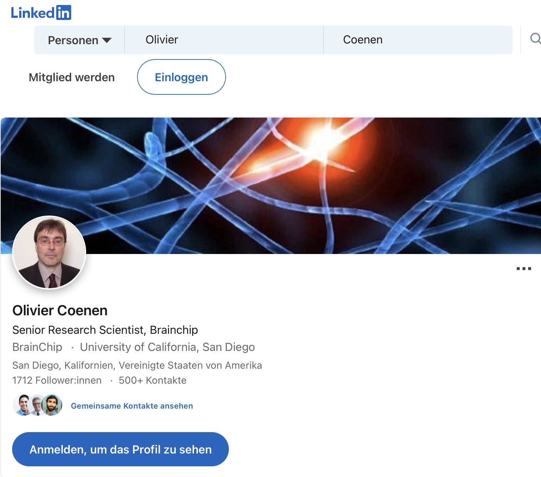Open Olivier Coenen's profile photo
The height and width of the screenshot is (477, 541).
pos(49,253)
